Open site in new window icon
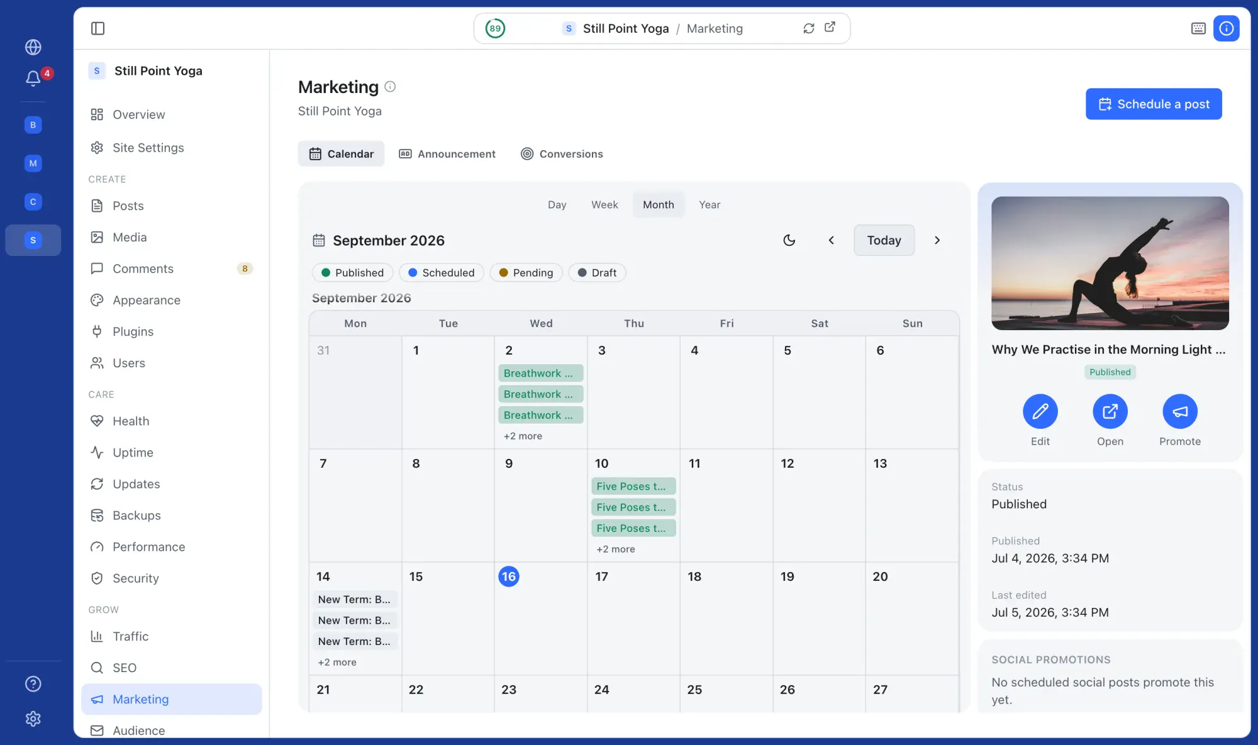 pos(830,27)
